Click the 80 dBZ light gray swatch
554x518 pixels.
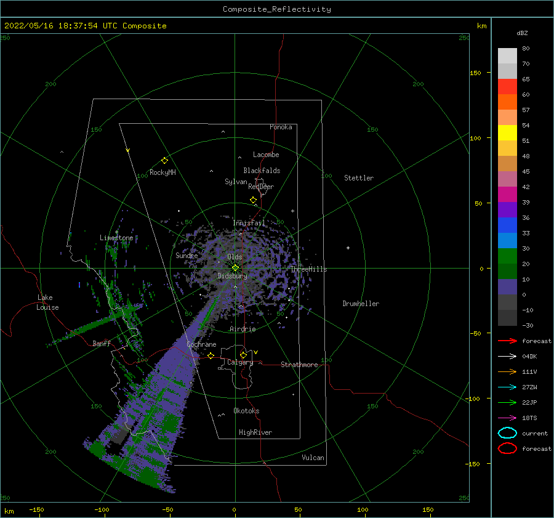pos(507,56)
